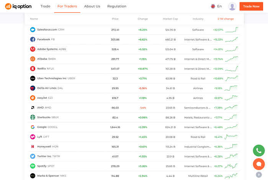Click Netflix +10.87% change value
268x180 pixels.
tap(143, 68)
